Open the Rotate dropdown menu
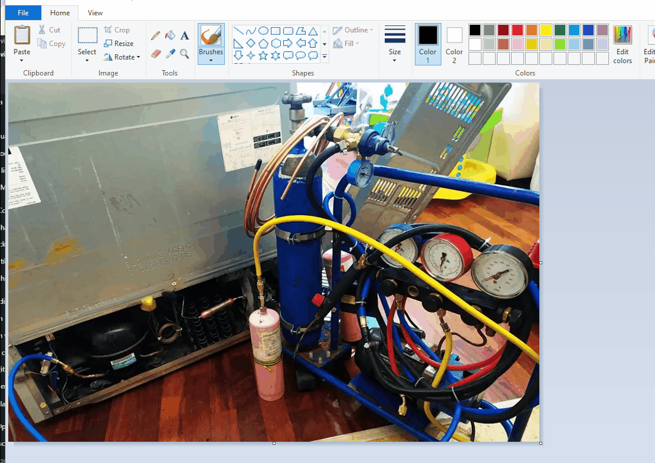The height and width of the screenshot is (463, 655). coord(138,57)
